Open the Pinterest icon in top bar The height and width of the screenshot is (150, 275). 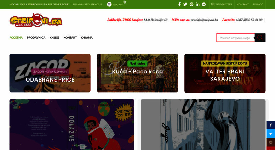tap(191, 4)
